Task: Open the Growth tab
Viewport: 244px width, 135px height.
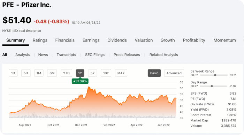Action: (x=168, y=40)
